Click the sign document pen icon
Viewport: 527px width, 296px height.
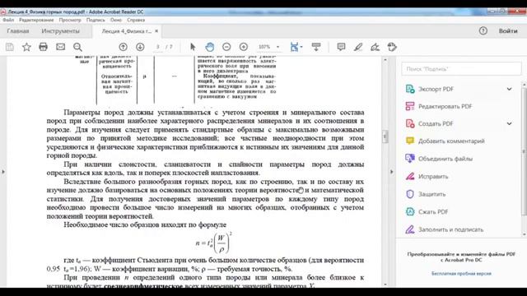(375, 47)
